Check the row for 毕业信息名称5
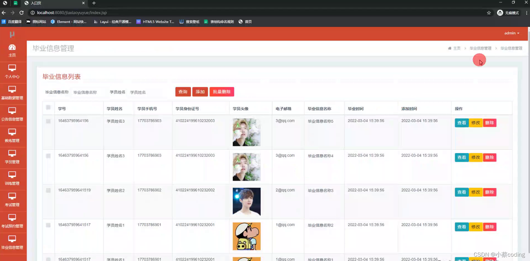Viewport: 530px width, 261px height. point(48,121)
